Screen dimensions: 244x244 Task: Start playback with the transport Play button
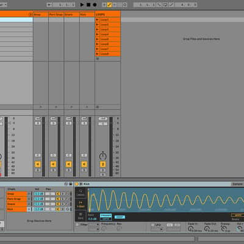pos(82,4)
